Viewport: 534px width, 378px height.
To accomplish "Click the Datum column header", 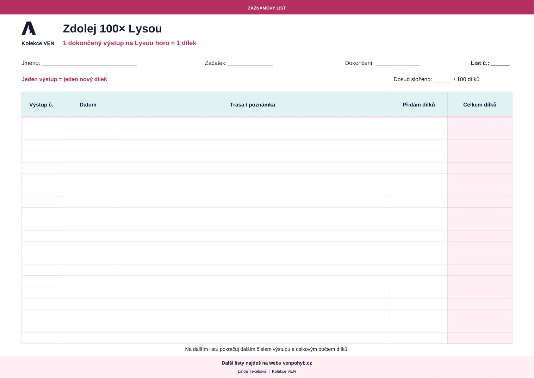I will pyautogui.click(x=88, y=105).
